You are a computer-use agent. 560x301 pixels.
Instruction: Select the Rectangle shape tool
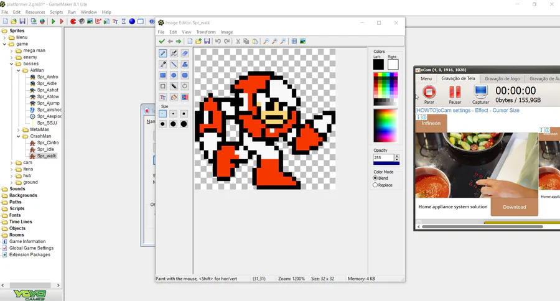[163, 75]
